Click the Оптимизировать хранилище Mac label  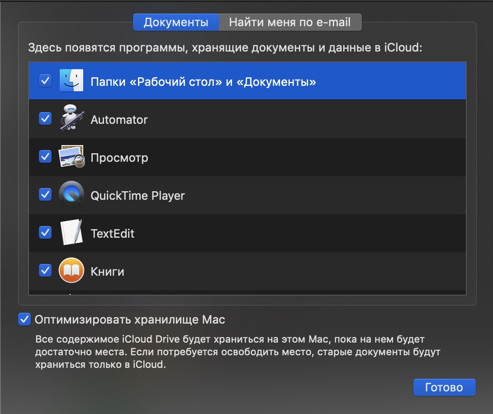[x=130, y=320]
